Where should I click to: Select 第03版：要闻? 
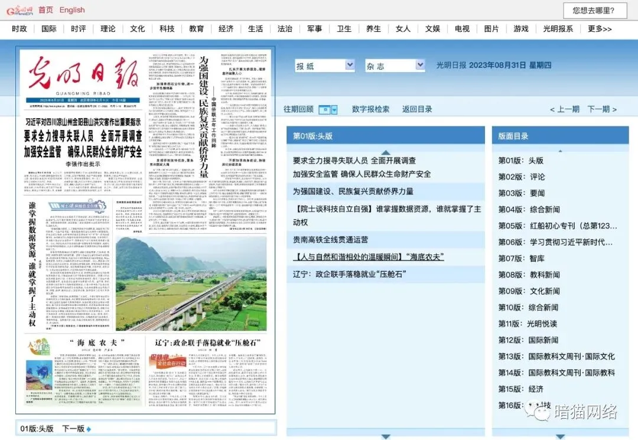point(521,193)
